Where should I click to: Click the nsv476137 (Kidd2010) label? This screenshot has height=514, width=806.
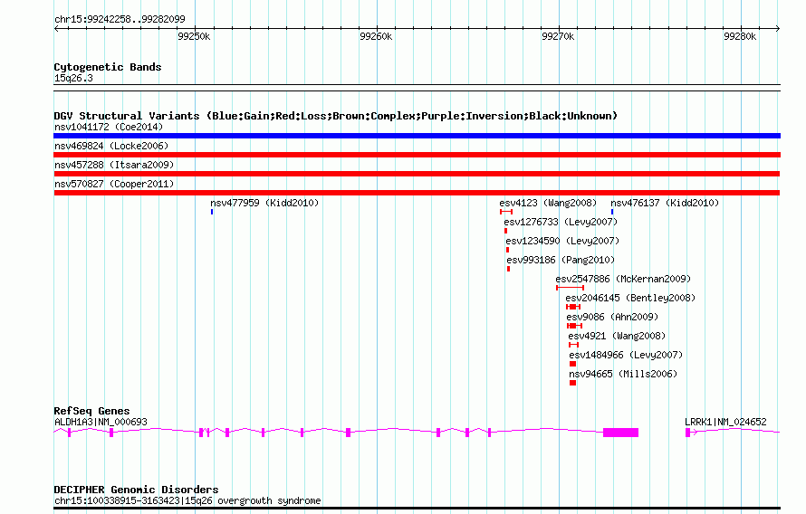pos(665,203)
